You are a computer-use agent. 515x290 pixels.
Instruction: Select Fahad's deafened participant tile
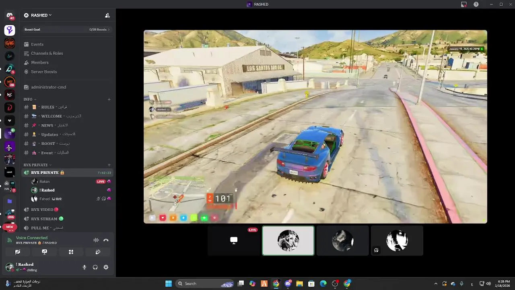pyautogui.click(x=397, y=240)
